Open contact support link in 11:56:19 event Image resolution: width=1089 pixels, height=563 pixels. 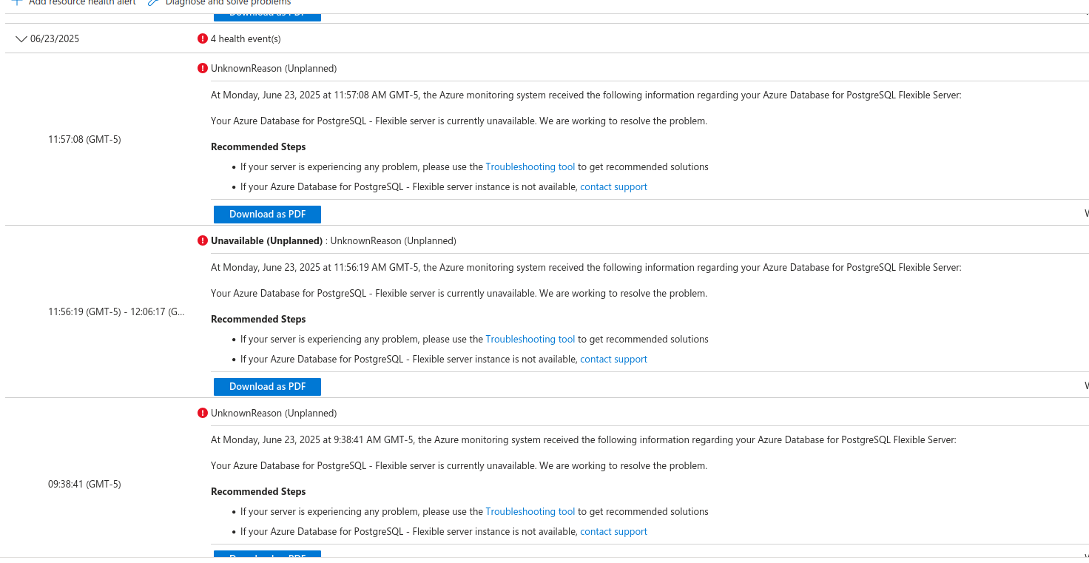[613, 359]
